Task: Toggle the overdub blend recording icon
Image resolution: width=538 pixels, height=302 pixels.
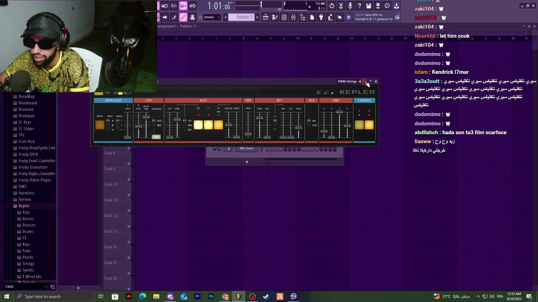Action: (x=183, y=6)
